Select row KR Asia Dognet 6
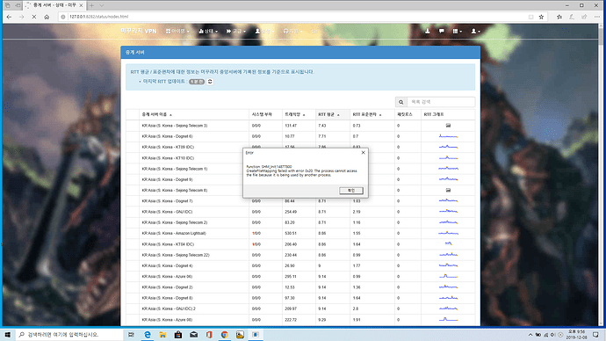The width and height of the screenshot is (606, 341). 300,136
